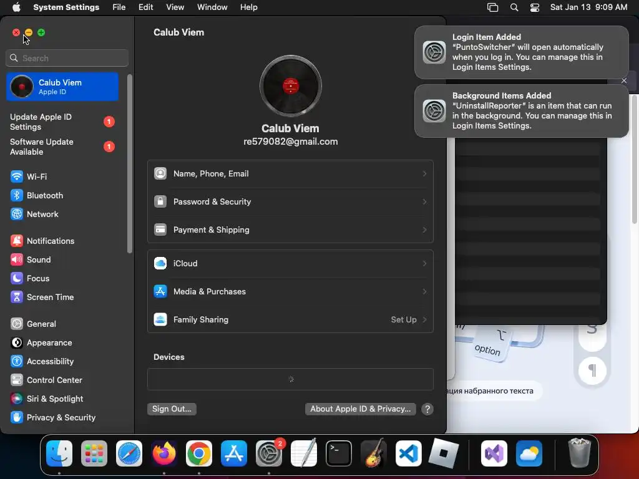Open the View menu
The height and width of the screenshot is (479, 639).
pyautogui.click(x=175, y=7)
